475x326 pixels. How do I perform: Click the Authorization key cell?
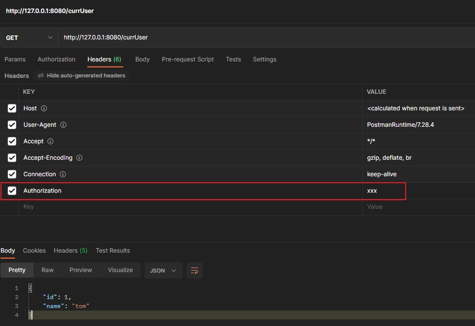pyautogui.click(x=191, y=191)
